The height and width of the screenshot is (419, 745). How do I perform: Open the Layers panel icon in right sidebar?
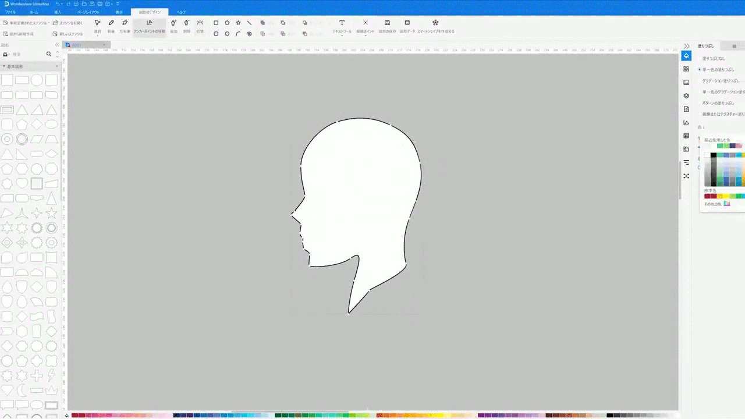click(x=686, y=95)
